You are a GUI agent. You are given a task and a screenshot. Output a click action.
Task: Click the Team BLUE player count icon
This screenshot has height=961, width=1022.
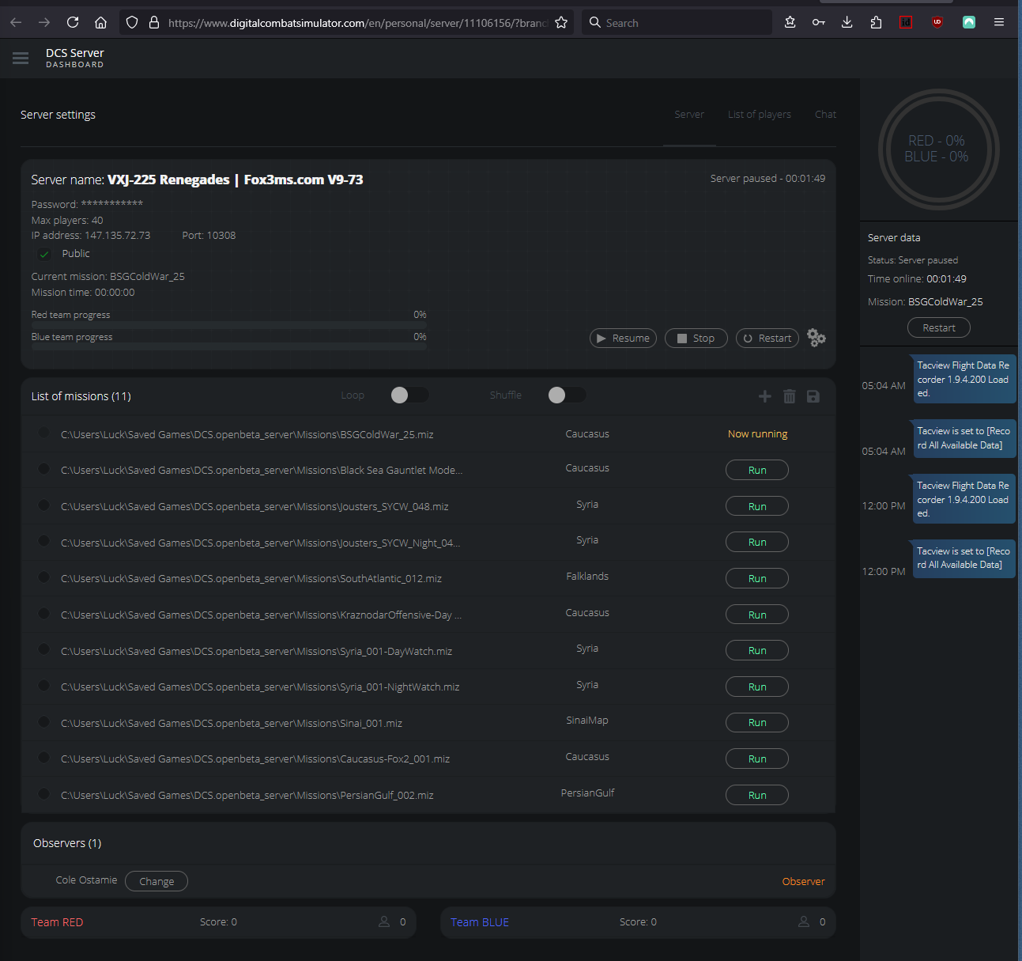[804, 921]
